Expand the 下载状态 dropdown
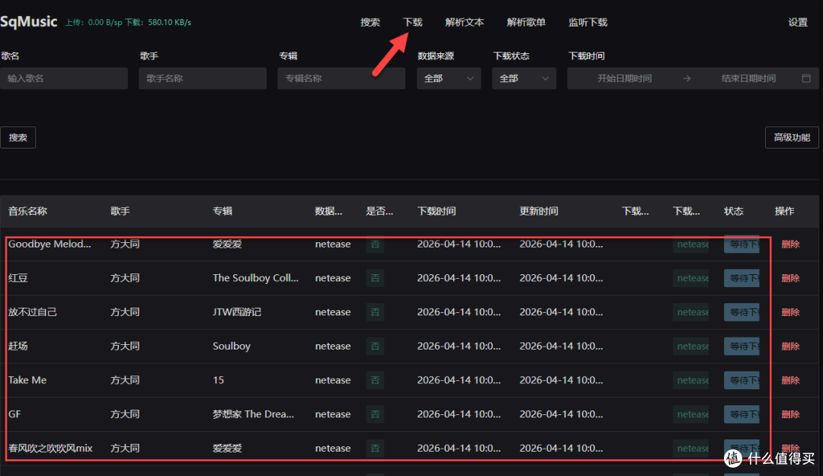823x476 pixels. click(x=524, y=78)
